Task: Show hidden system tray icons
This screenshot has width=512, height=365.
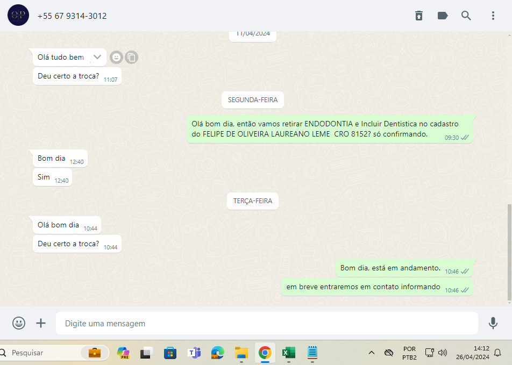Action: pos(372,353)
